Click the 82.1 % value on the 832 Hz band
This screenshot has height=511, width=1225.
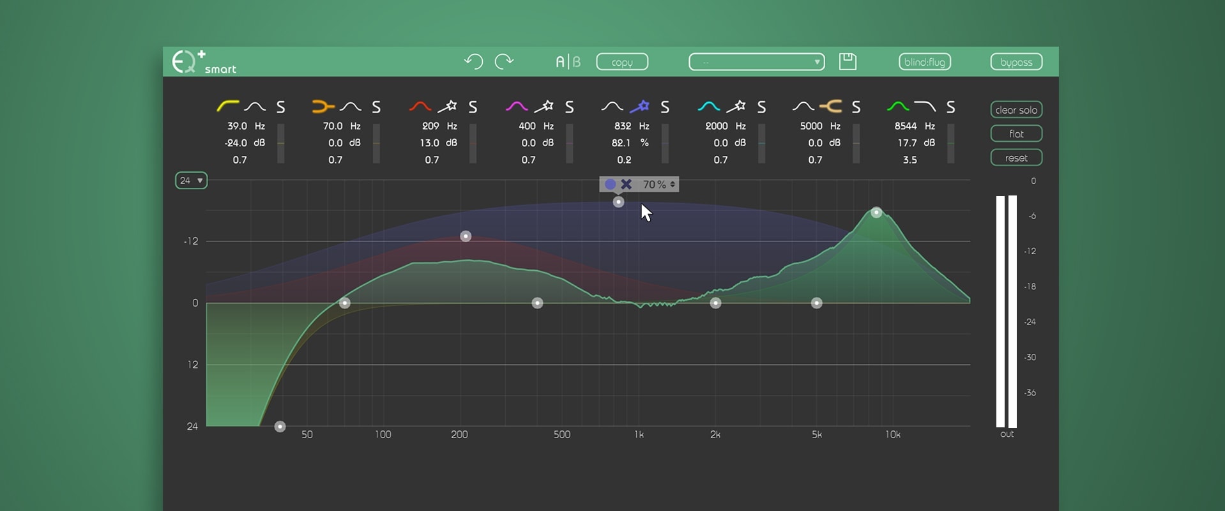click(x=621, y=143)
